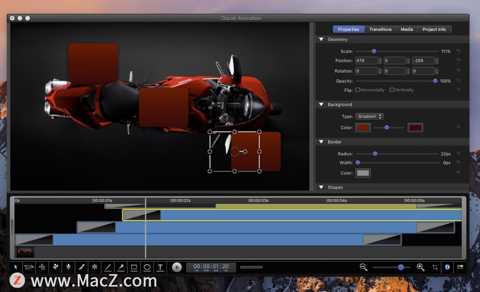
Task: Reset the Rotation values arrow
Action: (459, 71)
